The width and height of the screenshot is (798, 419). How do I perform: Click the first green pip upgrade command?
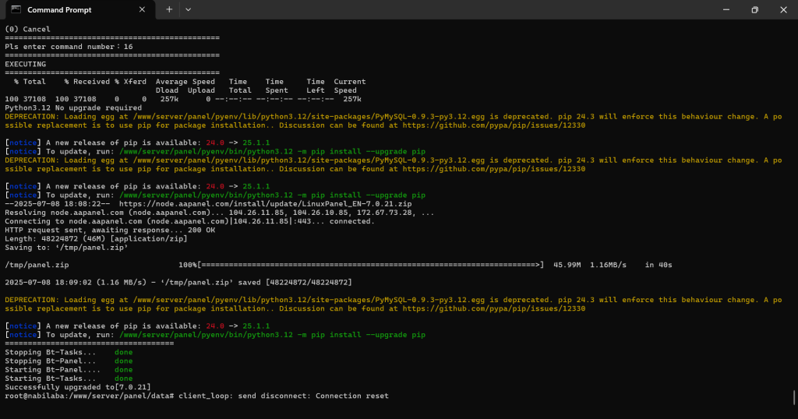[x=271, y=151]
